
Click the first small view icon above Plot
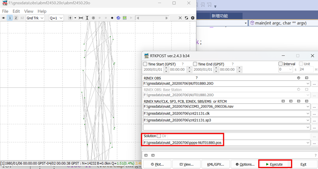tap(146, 155)
